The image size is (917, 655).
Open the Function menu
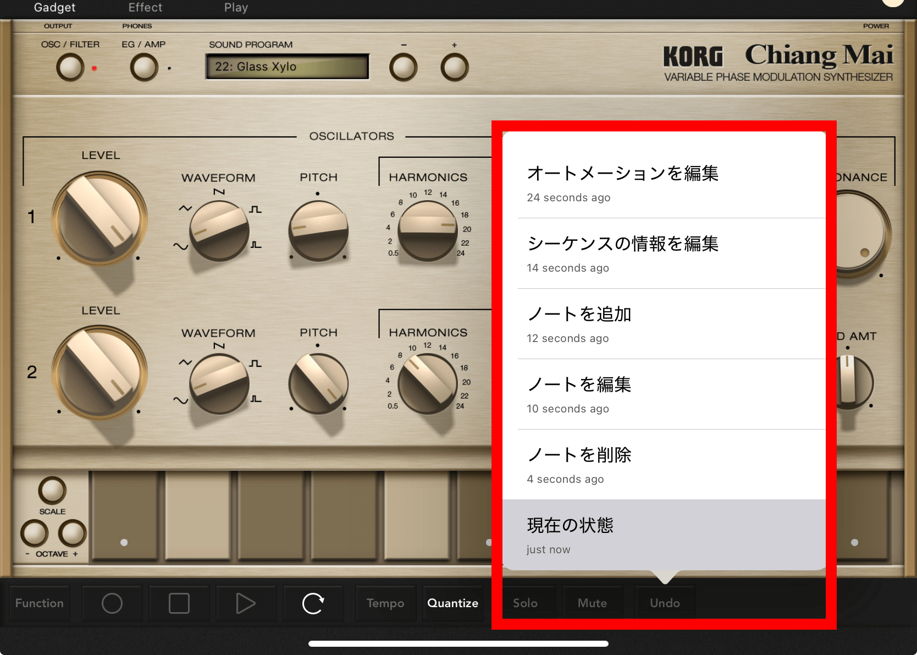40,603
